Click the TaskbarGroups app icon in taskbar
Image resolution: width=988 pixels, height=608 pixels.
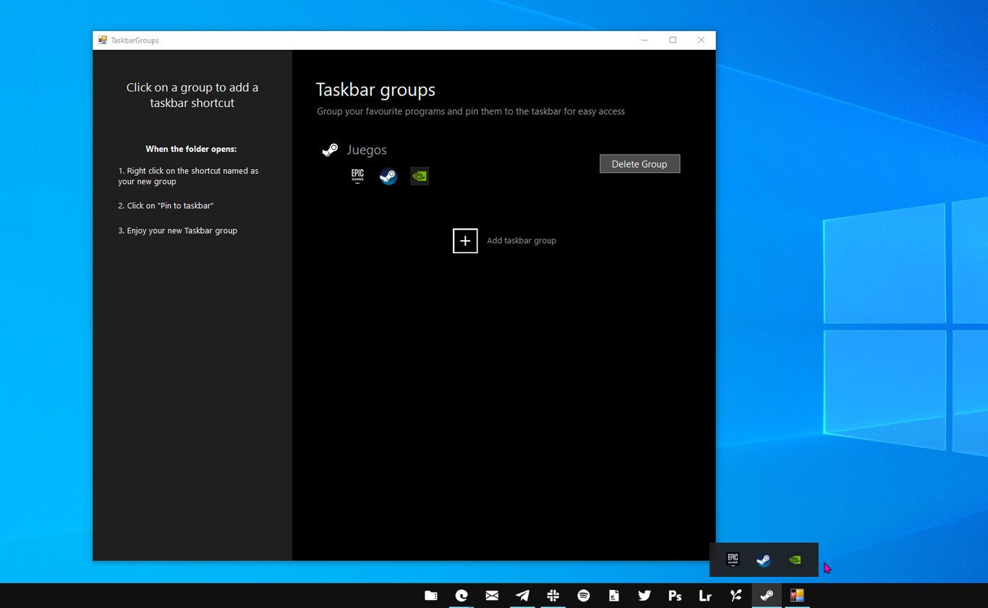[797, 596]
